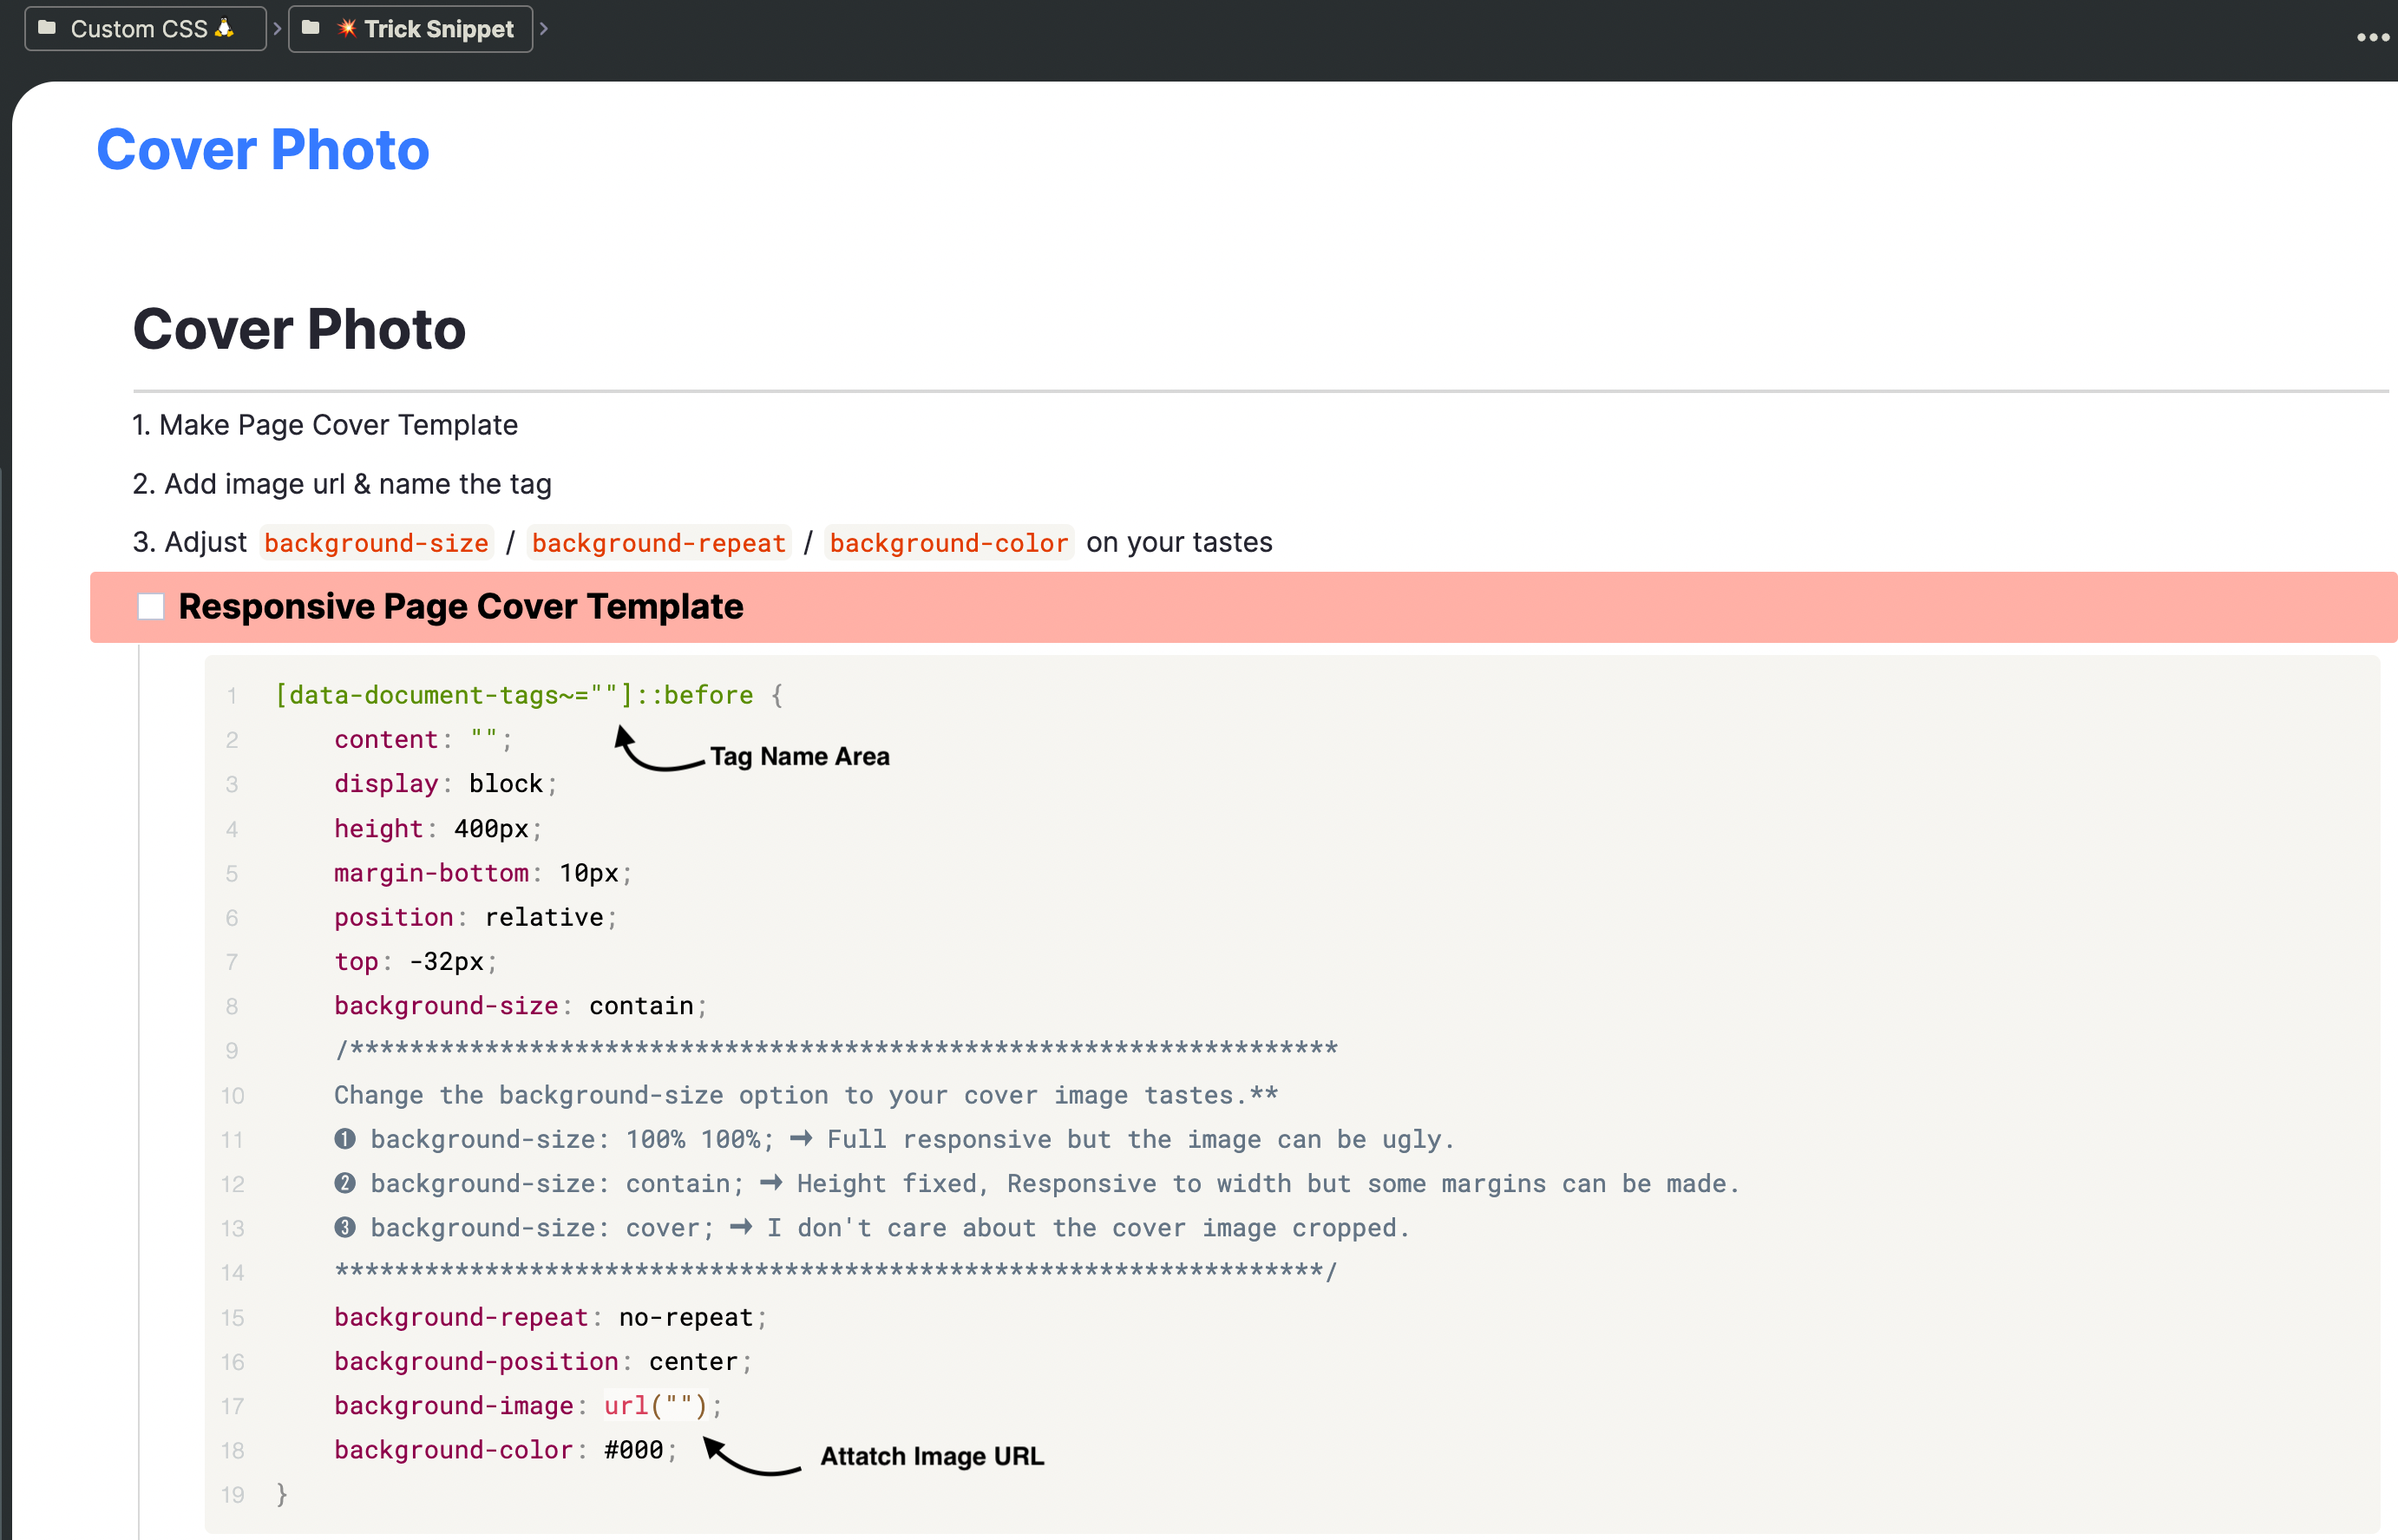The height and width of the screenshot is (1540, 2398).
Task: Expand chevron after Trick Snippet breadcrumb
Action: (544, 29)
